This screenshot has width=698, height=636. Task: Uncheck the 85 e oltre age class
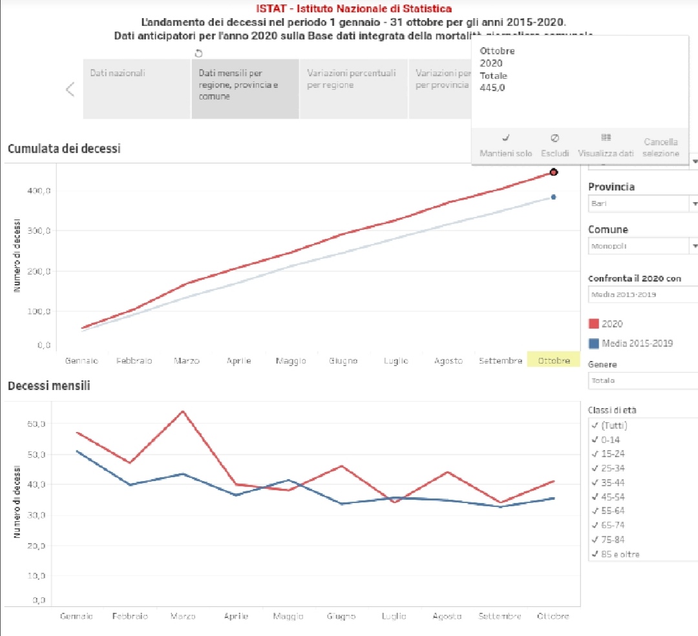click(594, 554)
